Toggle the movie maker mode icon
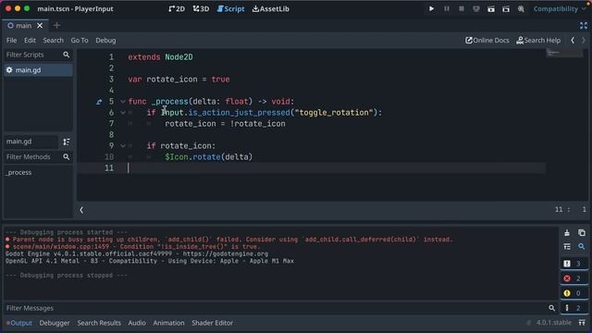The image size is (592, 333). click(521, 8)
